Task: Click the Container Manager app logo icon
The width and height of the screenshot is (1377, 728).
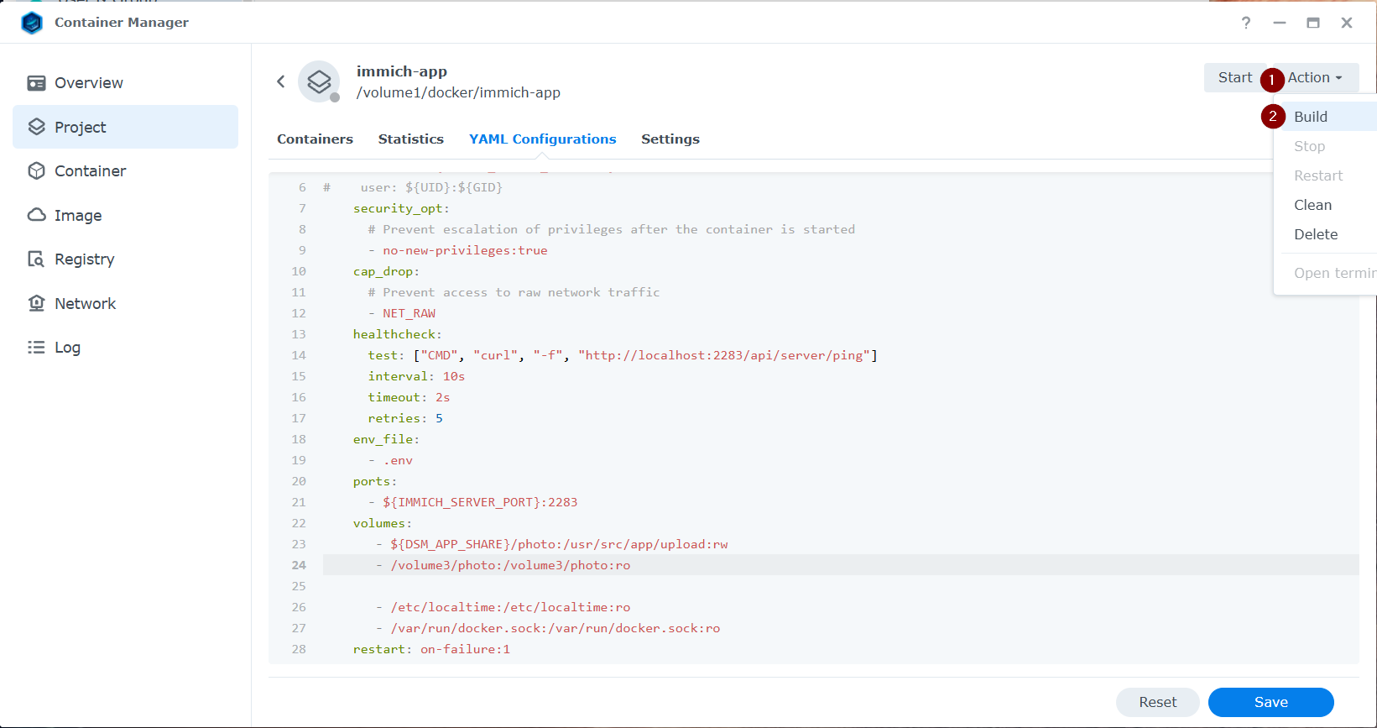Action: point(32,23)
